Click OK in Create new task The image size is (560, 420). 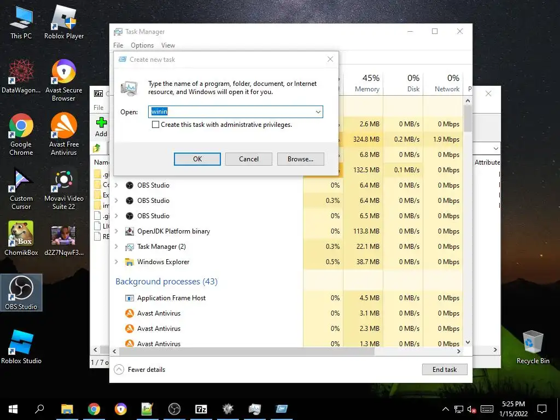click(197, 159)
